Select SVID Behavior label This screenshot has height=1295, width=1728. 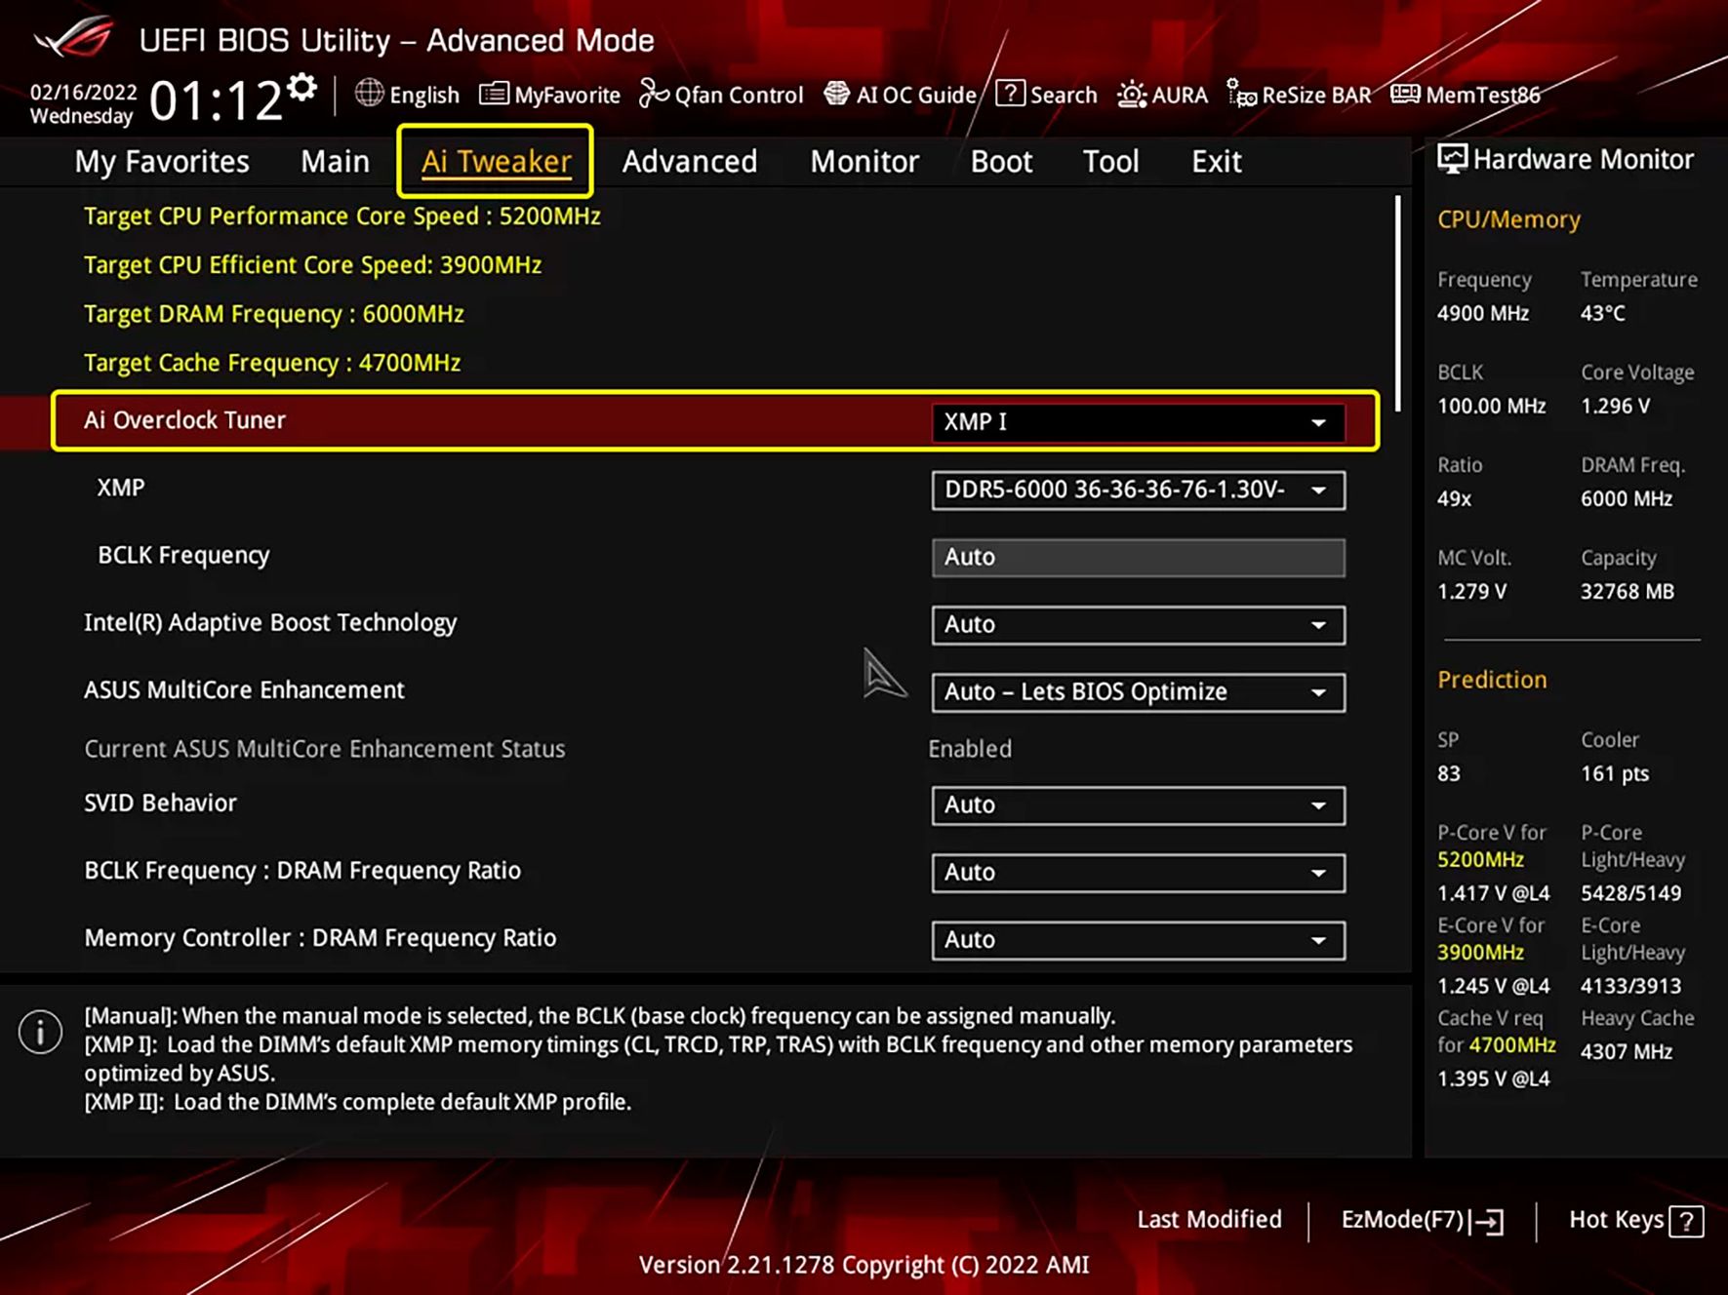point(161,803)
